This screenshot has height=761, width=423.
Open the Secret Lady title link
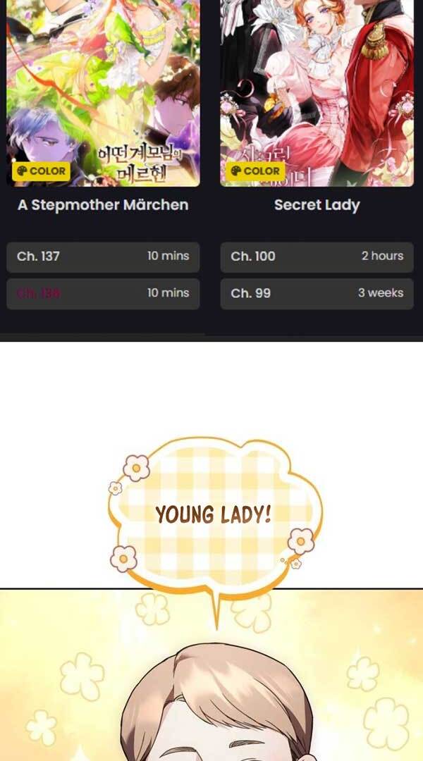pyautogui.click(x=317, y=205)
